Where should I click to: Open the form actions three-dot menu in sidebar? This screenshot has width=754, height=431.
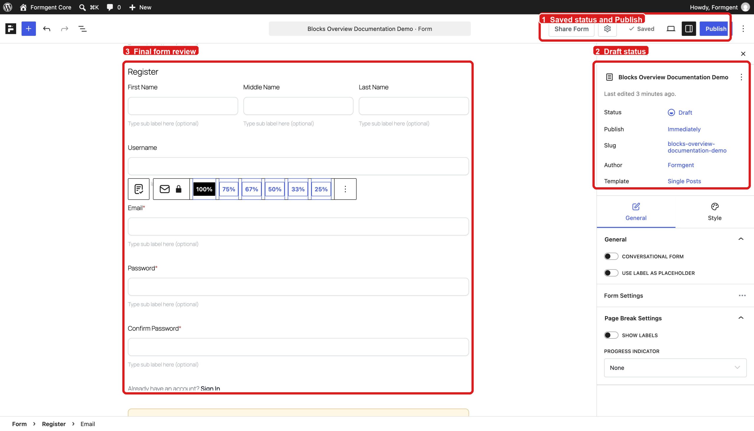point(741,77)
